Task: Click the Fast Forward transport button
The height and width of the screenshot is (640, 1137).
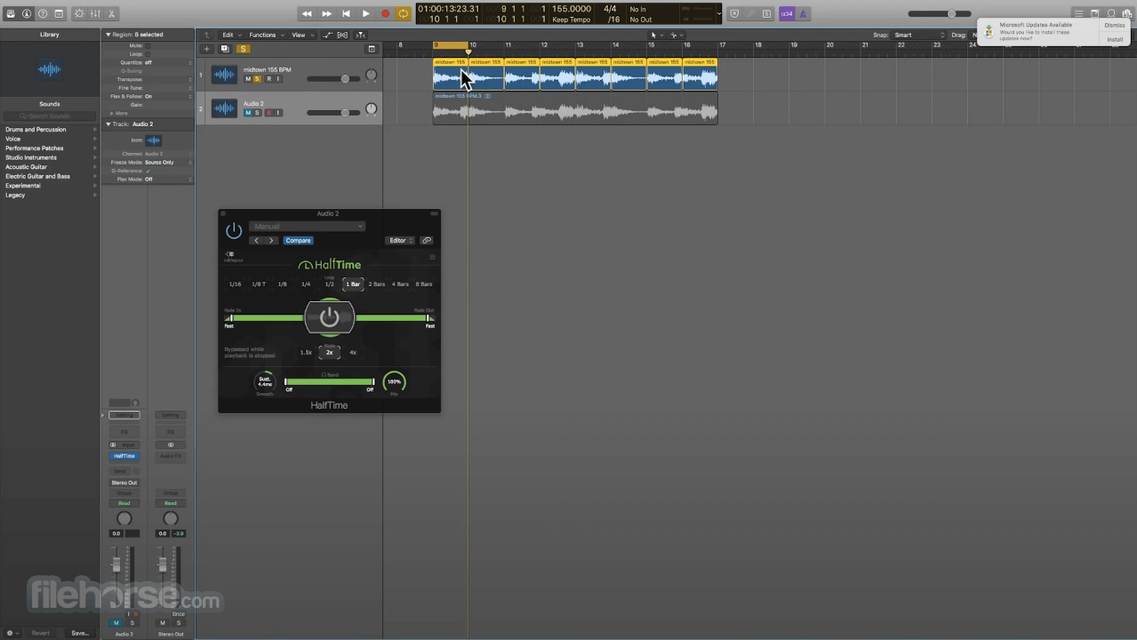Action: click(x=326, y=13)
